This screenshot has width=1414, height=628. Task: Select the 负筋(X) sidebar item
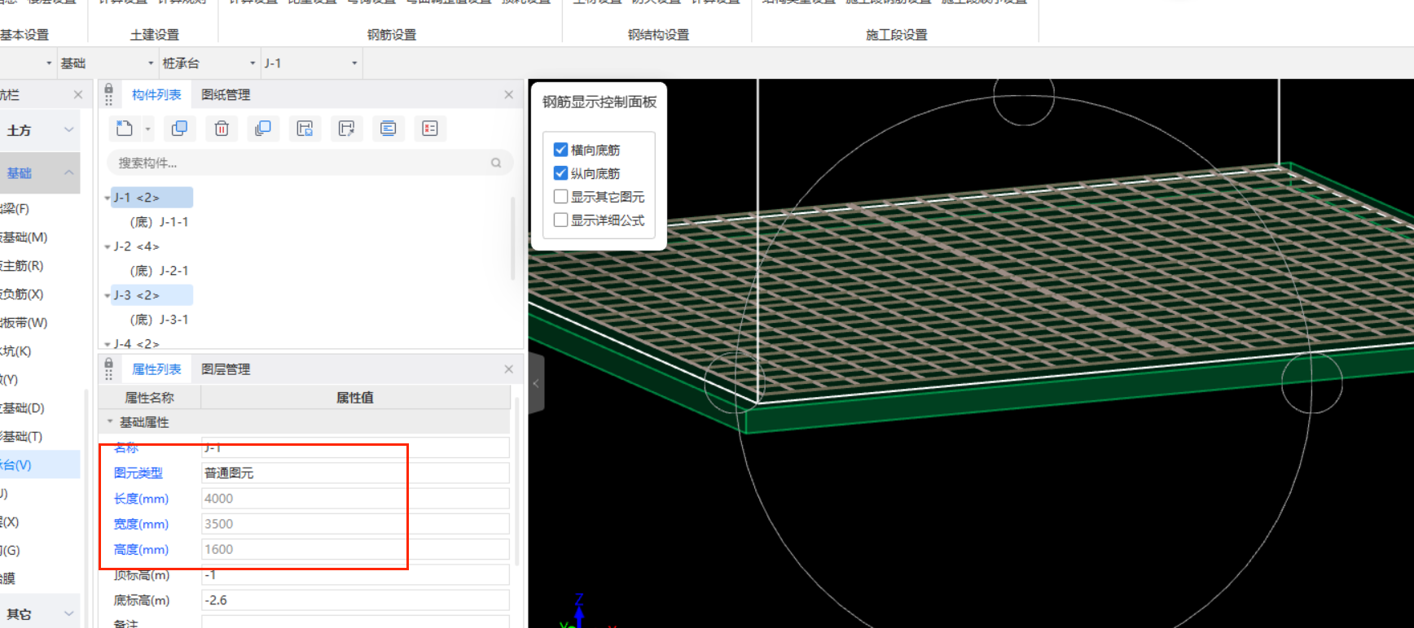[23, 294]
